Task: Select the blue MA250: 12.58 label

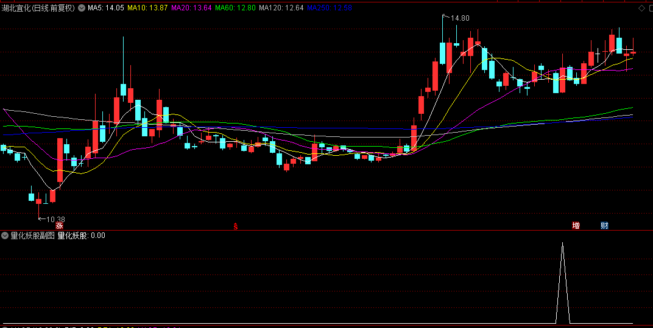Action: point(329,7)
